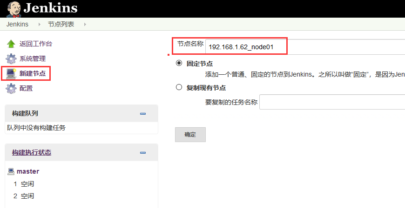Click gear icon beside 系统管理
405x208 pixels.
[x=11, y=59]
